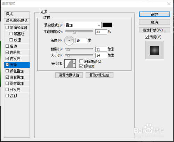Focus the size field showing 14
This screenshot has height=142, width=174.
[x=101, y=55]
